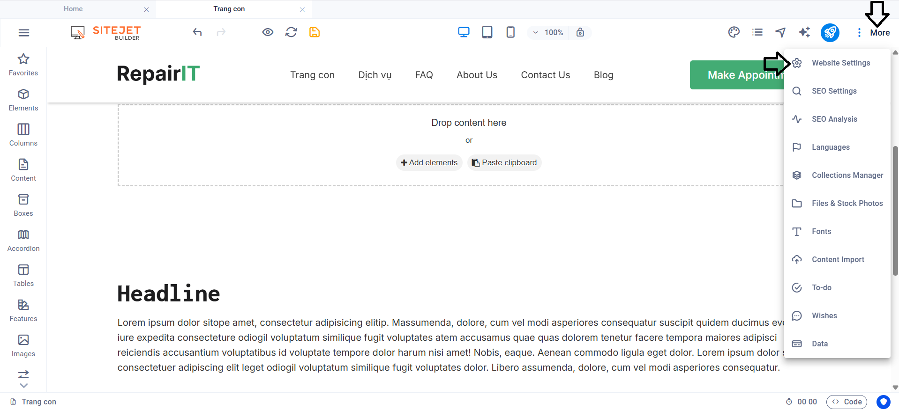Click the refresh sync icon
899x410 pixels.
tap(291, 32)
